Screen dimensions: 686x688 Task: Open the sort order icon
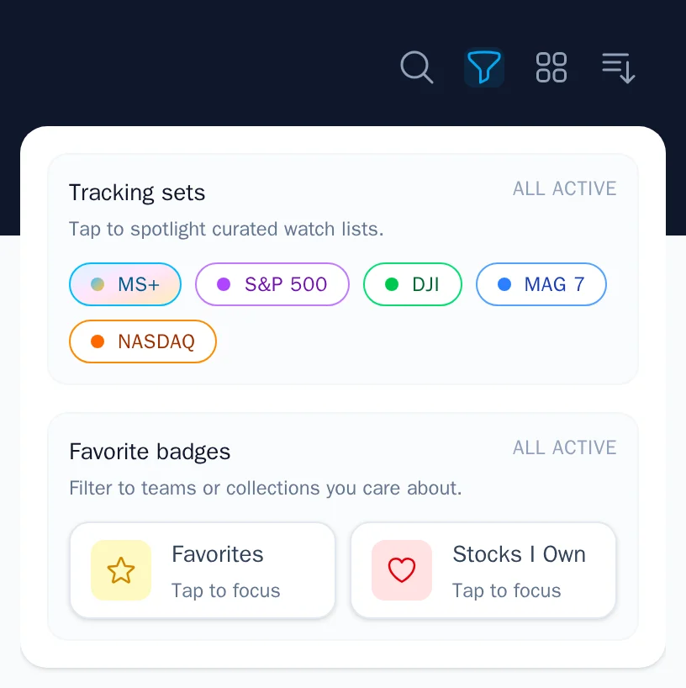click(x=618, y=67)
